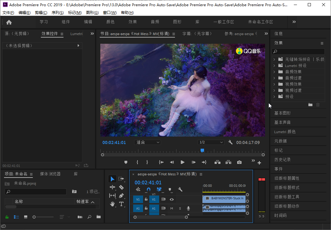The image size is (331, 230).
Task: Click new bin folder in Effects panel
Action: tap(310, 105)
